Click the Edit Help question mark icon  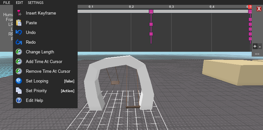(x=19, y=100)
